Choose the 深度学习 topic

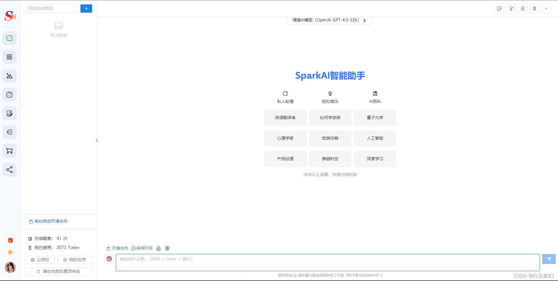[x=375, y=159]
